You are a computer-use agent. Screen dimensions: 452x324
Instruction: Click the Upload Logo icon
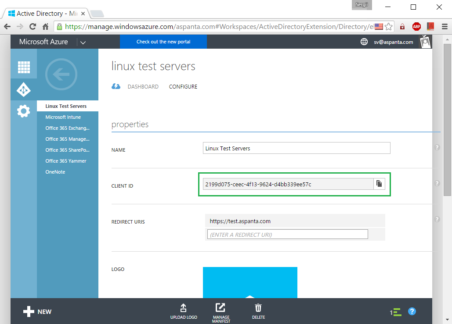(184, 307)
